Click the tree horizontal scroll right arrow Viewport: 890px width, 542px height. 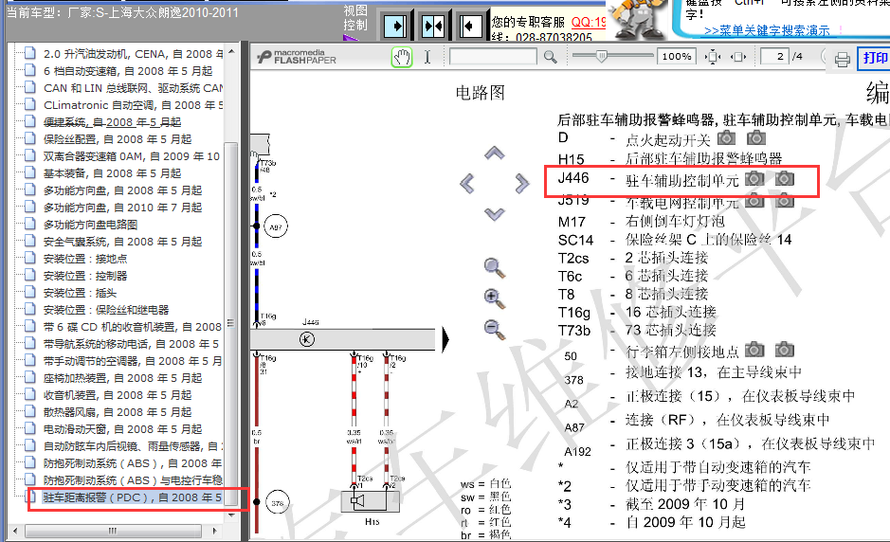click(x=214, y=531)
